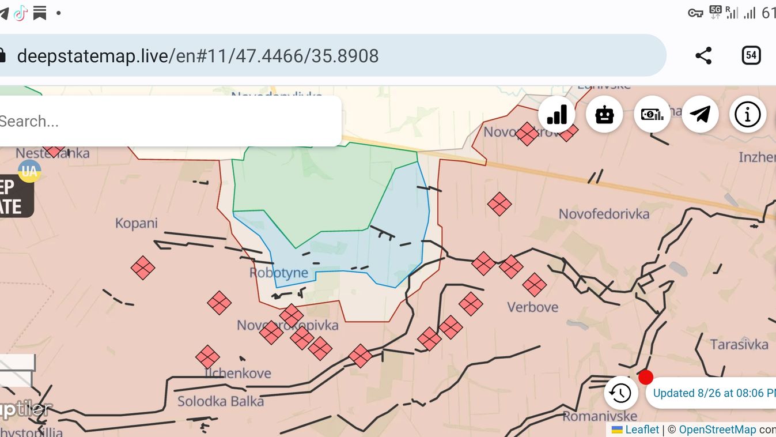The image size is (776, 437).
Task: Open the browser tab switcher showing 54
Action: 751,55
